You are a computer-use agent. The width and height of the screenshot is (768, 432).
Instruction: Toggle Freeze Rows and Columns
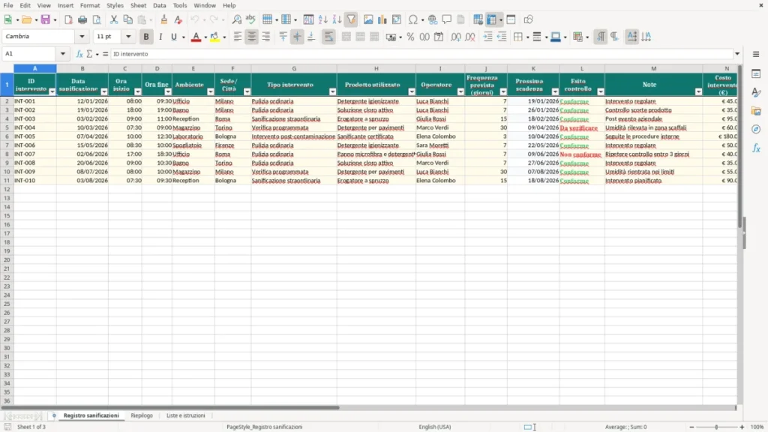click(491, 19)
